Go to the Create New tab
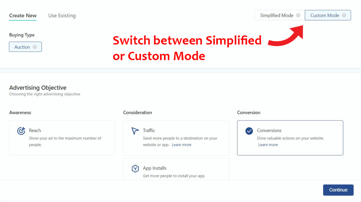This screenshot has height=202, width=361. pos(23,16)
